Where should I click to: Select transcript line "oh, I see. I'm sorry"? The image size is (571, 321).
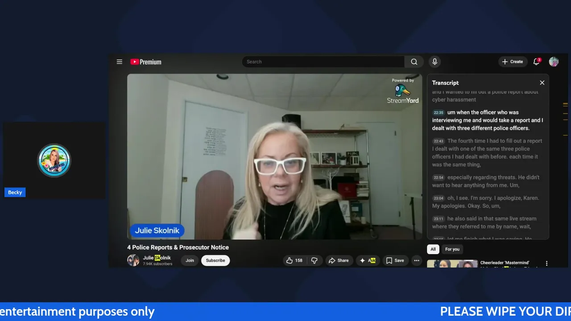[x=488, y=202]
